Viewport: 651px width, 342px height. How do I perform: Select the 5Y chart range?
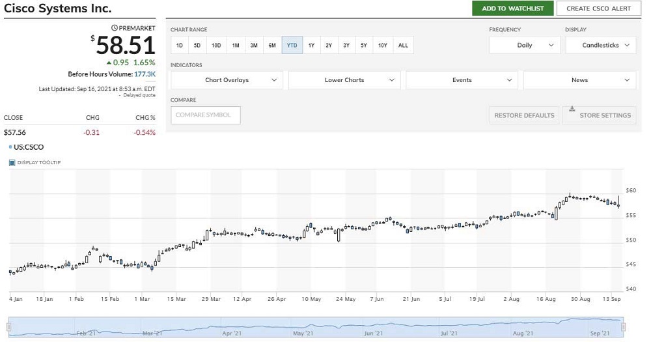pyautogui.click(x=364, y=46)
